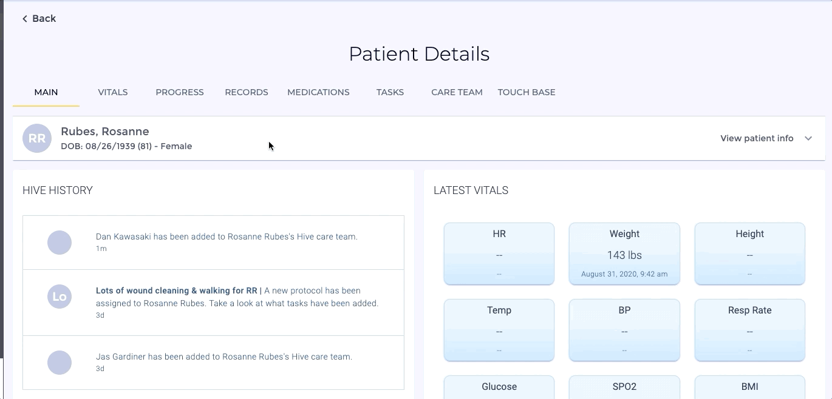Click the Weight vitals card
The width and height of the screenshot is (832, 399).
click(x=624, y=253)
